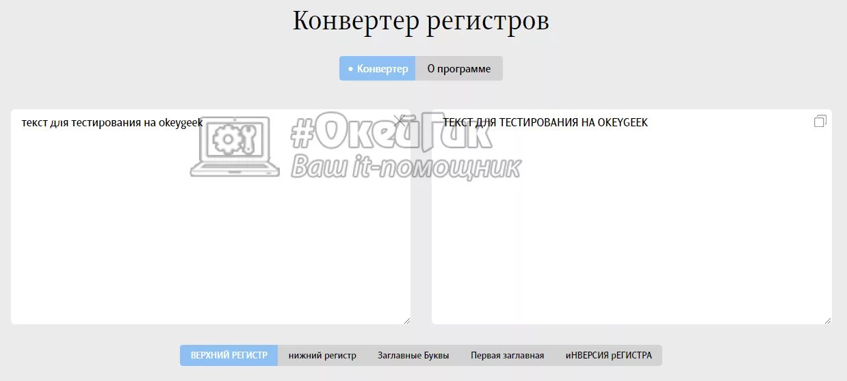This screenshot has width=847, height=381.
Task: Place cursor in 'текст для тестирования на okeygeek'
Action: tap(112, 123)
